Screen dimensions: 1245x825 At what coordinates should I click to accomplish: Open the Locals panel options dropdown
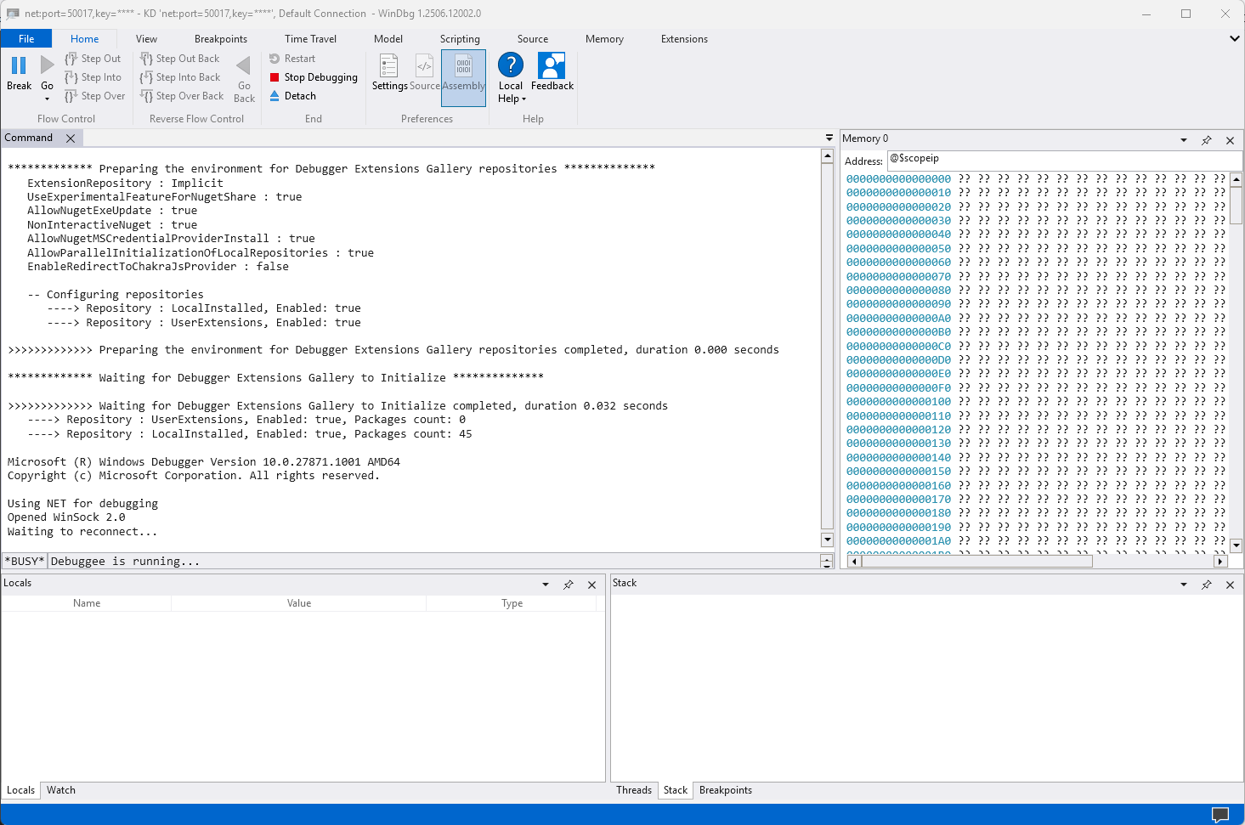[546, 585]
